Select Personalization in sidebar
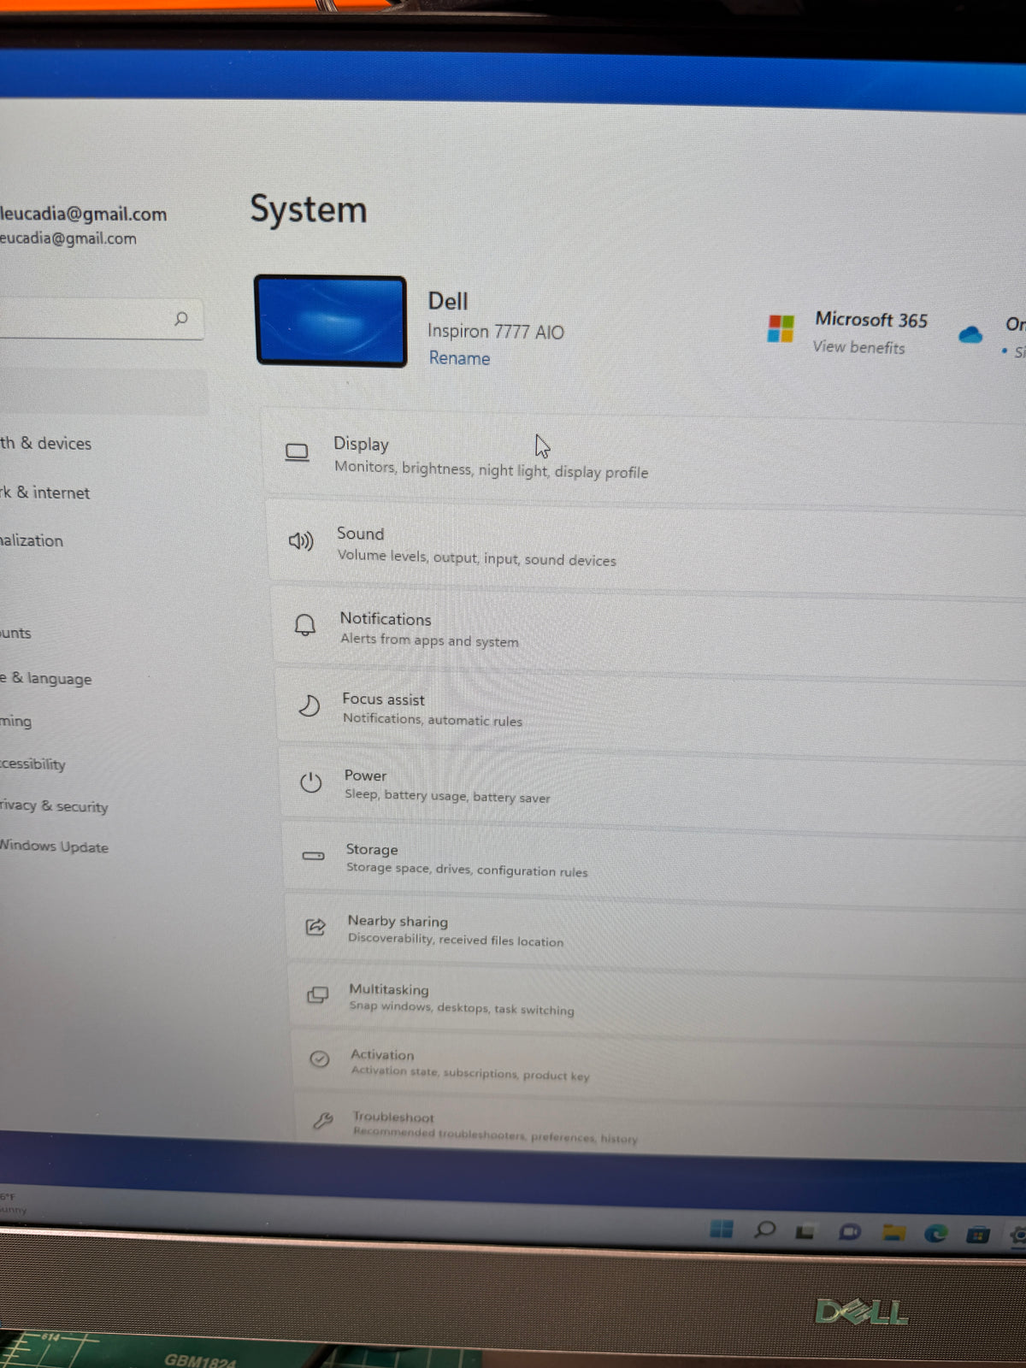Image resolution: width=1026 pixels, height=1368 pixels. click(x=32, y=540)
